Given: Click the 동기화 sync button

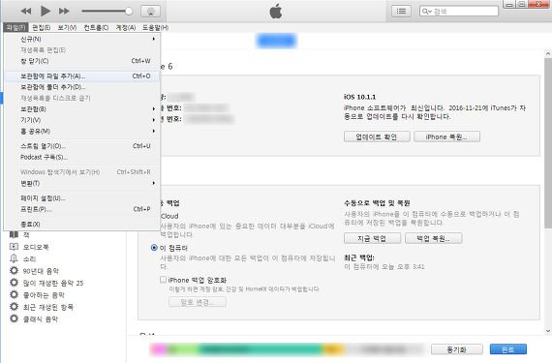Looking at the screenshot, I should [x=456, y=349].
